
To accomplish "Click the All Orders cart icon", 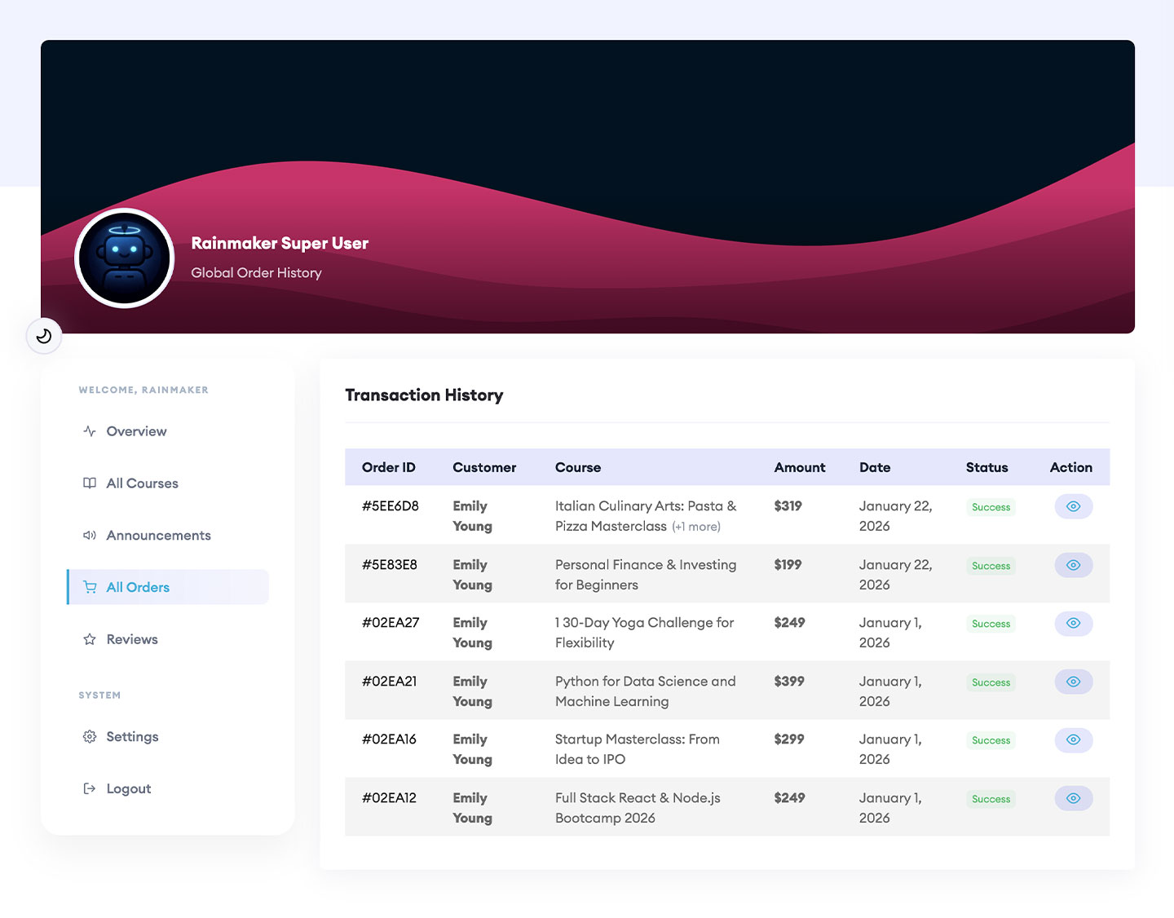I will (x=90, y=587).
